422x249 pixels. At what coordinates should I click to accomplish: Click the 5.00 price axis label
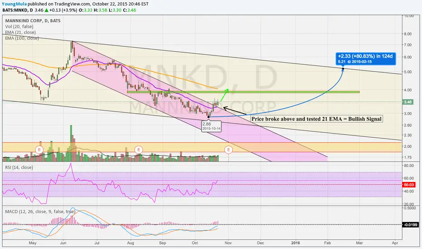[x=408, y=72]
